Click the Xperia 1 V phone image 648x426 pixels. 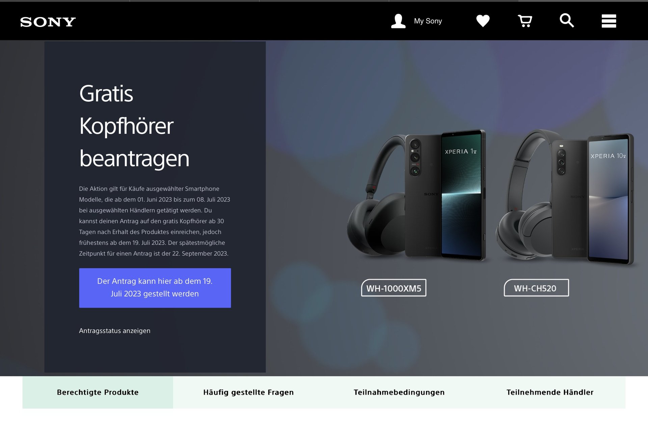point(446,195)
